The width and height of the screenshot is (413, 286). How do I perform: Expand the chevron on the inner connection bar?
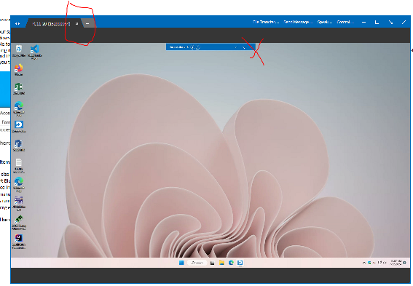235,47
